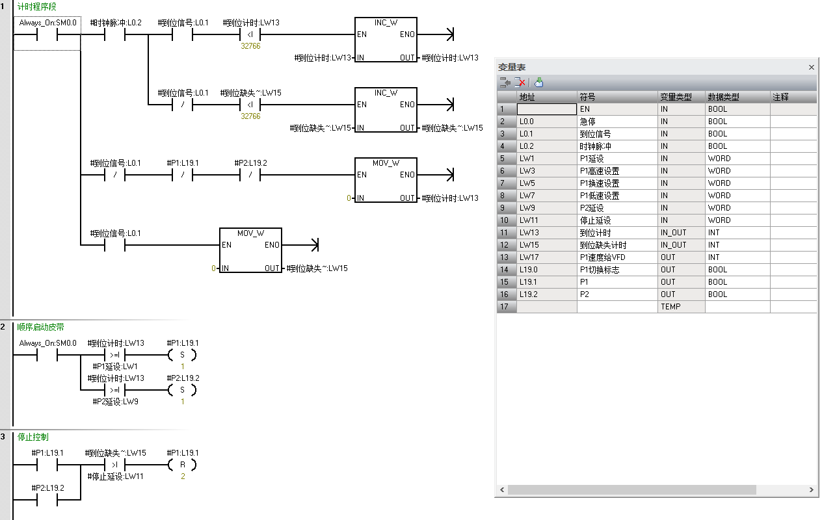822x520 pixels.
Task: Select the 时钟脉冲:L0.2 contact
Action: coord(115,34)
